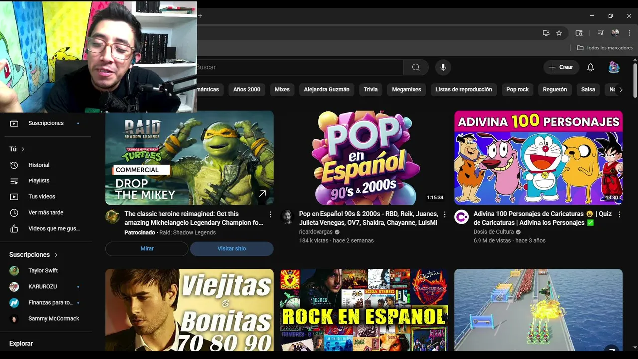Click the Mirar button
The image size is (638, 359).
147,249
